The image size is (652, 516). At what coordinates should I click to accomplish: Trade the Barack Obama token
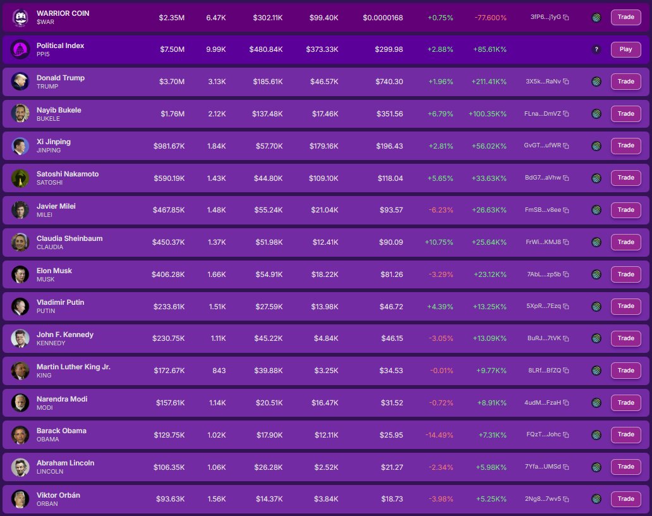tap(626, 434)
